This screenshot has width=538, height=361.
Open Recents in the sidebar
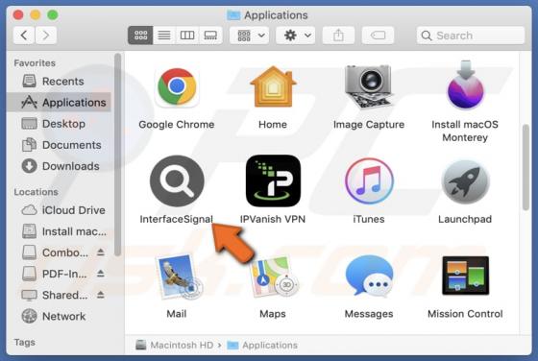(59, 82)
